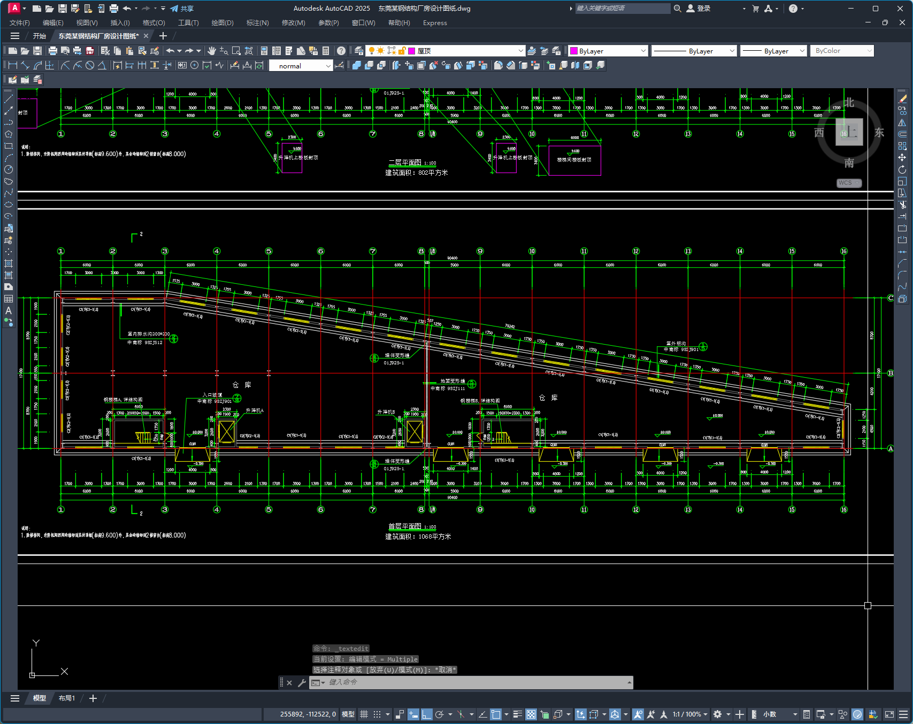This screenshot has height=724, width=913.
Task: Toggle drawing grid display
Action: tap(364, 714)
